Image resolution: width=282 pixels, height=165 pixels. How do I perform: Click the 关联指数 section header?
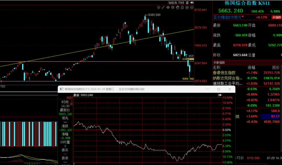[x=219, y=63]
